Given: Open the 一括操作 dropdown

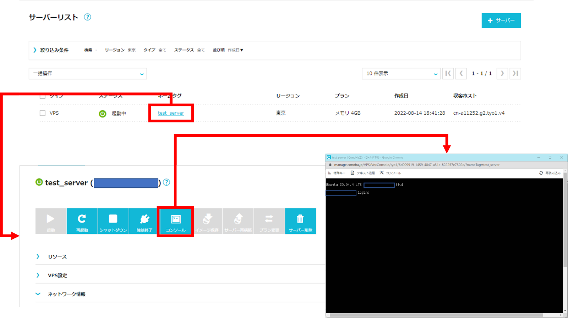Looking at the screenshot, I should (88, 73).
